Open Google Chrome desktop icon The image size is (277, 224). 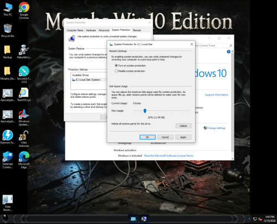(24, 11)
